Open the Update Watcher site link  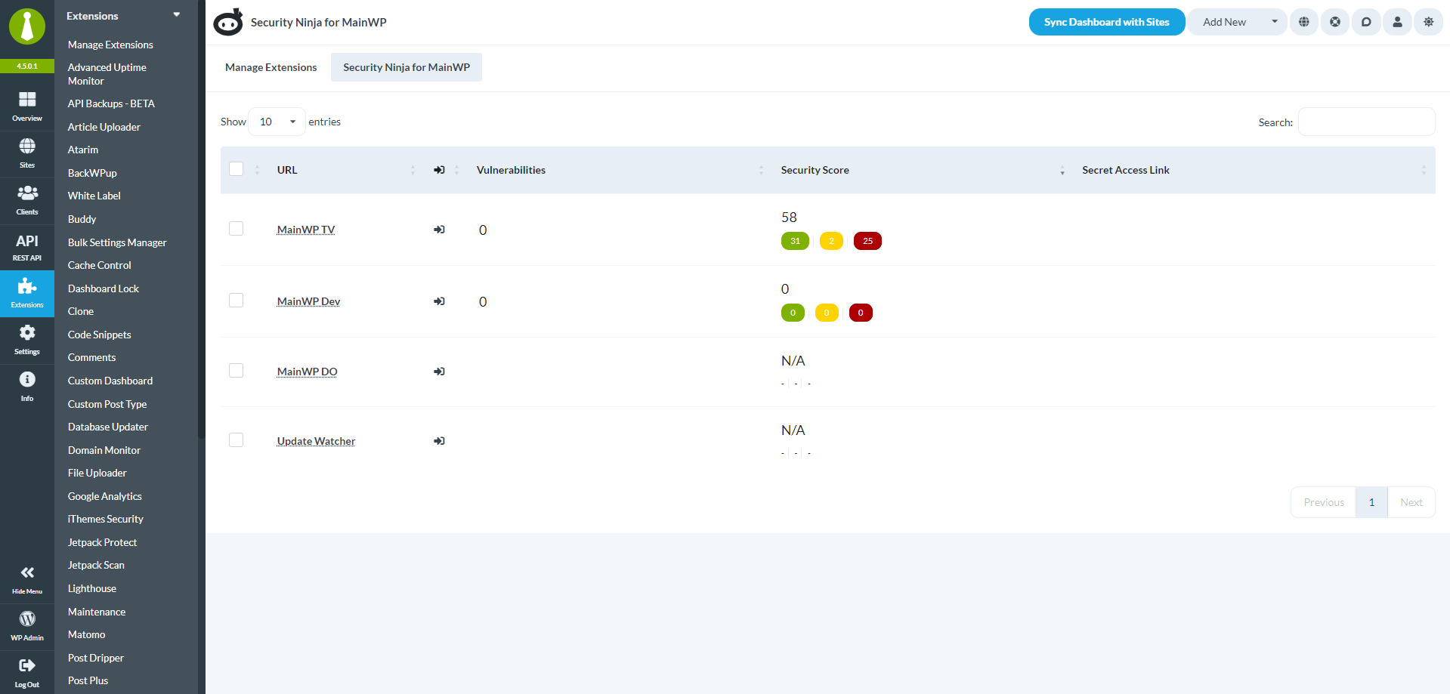[316, 441]
